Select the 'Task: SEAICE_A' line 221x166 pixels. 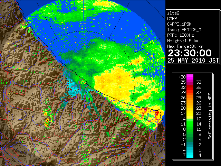tap(184, 30)
